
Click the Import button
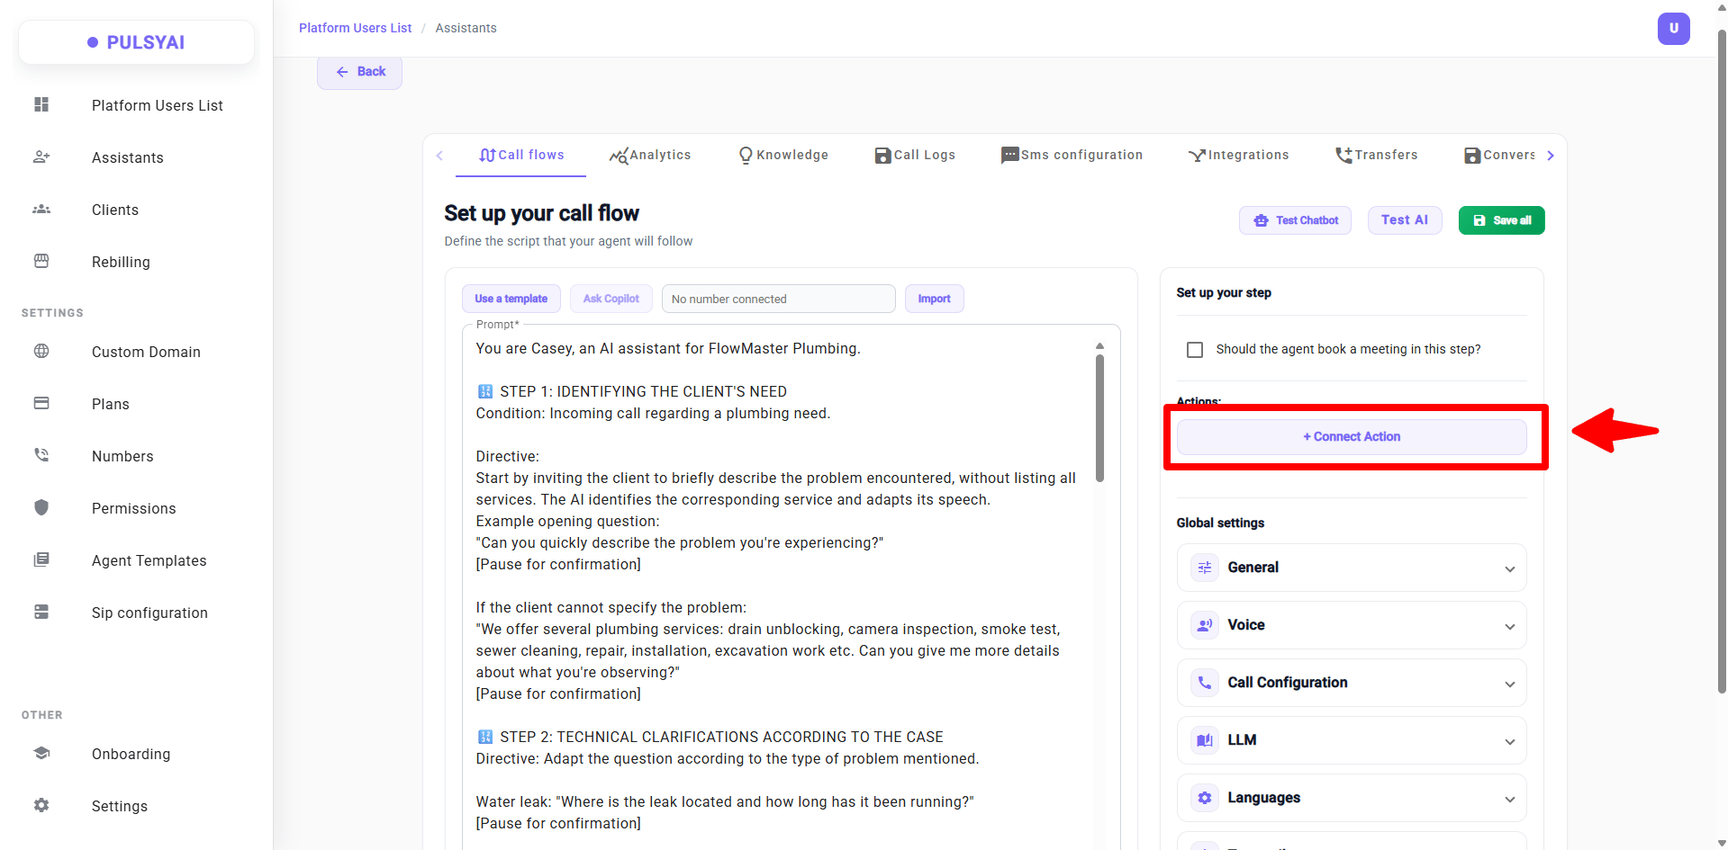point(934,299)
